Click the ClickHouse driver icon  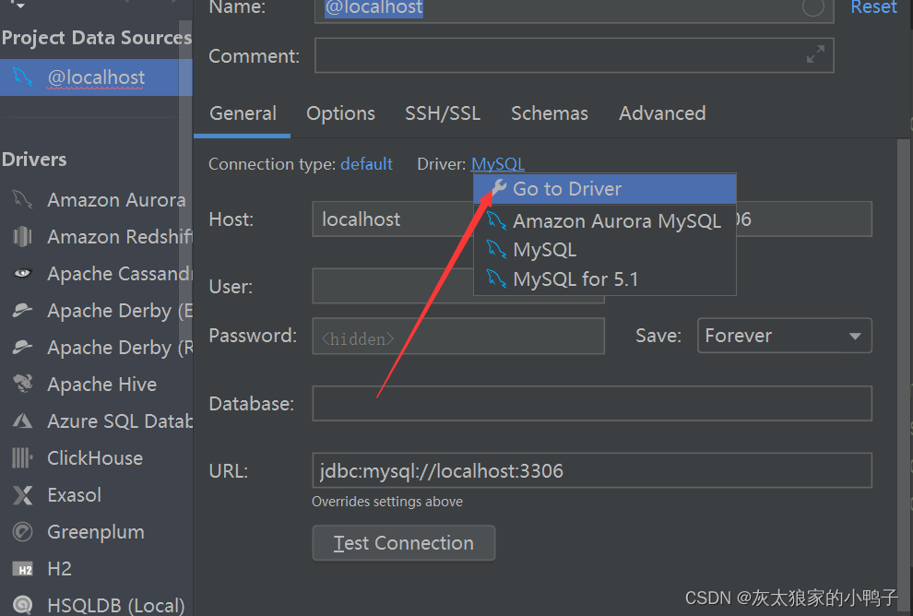pyautogui.click(x=22, y=457)
